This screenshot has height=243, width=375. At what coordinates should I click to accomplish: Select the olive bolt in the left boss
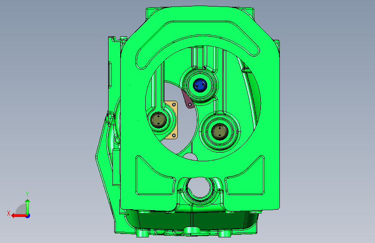(159, 120)
